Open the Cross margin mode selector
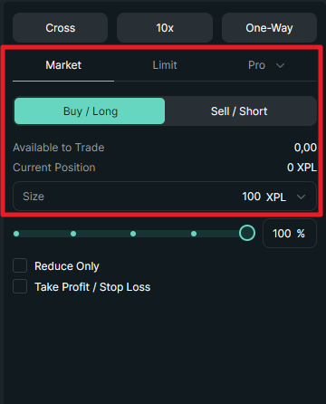The width and height of the screenshot is (326, 404). coord(60,28)
